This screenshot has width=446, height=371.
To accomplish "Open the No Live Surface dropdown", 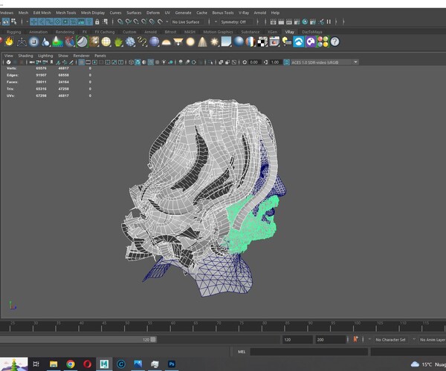I will pos(189,22).
